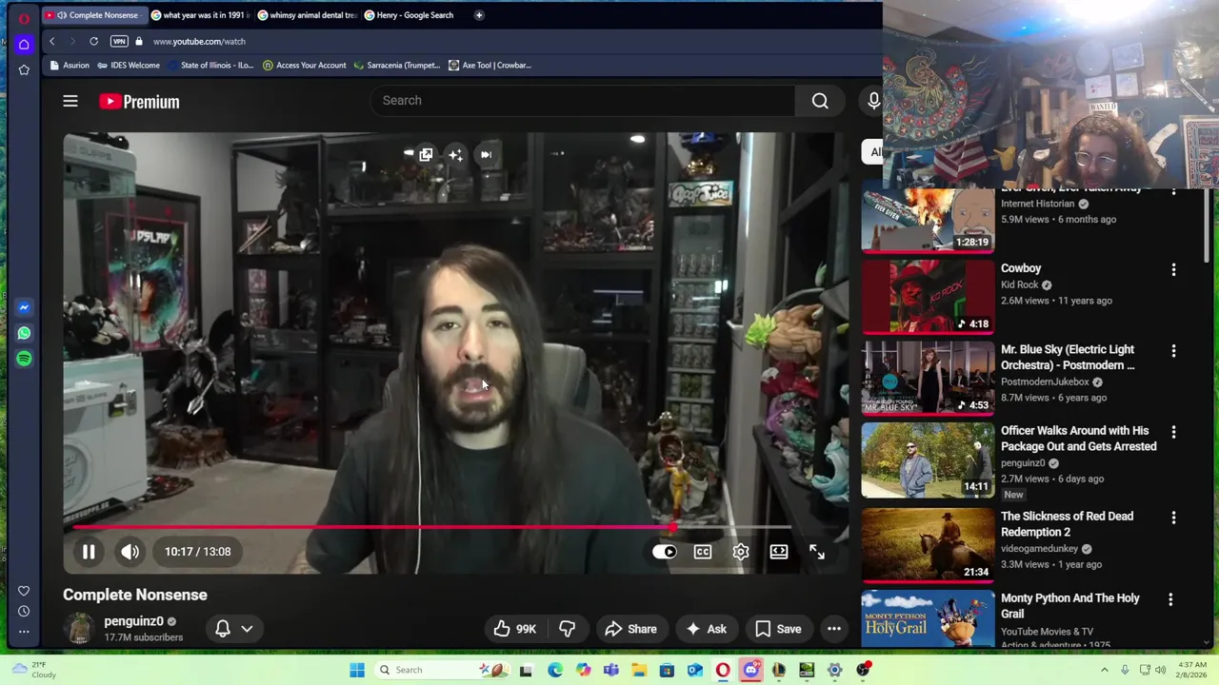
Task: Open a new browser tab plus
Action: coord(479,15)
